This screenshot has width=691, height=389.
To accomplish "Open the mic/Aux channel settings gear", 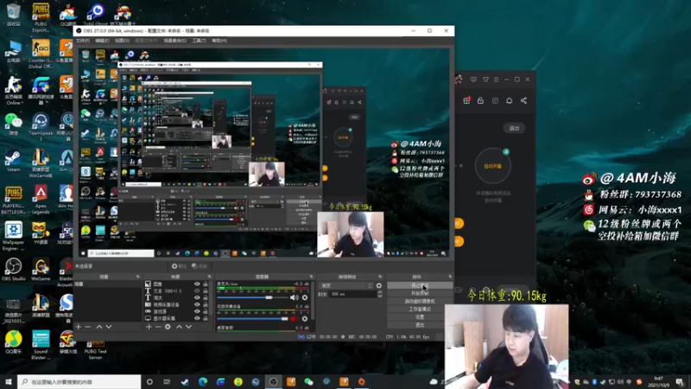I will 305,297.
